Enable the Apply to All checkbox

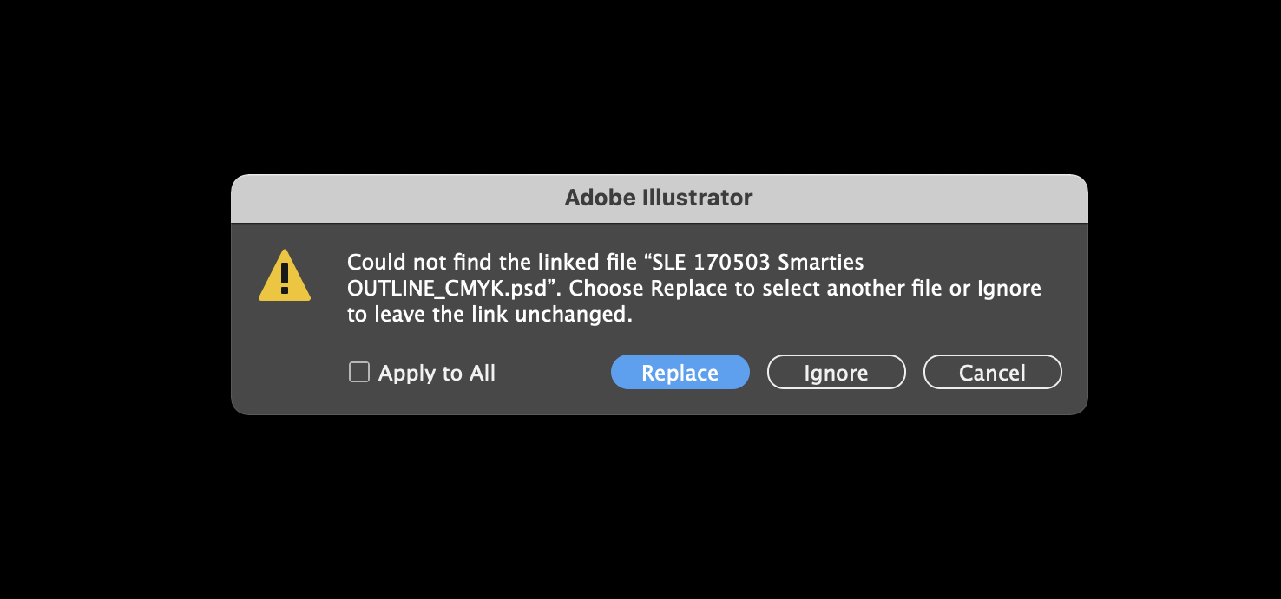tap(359, 373)
